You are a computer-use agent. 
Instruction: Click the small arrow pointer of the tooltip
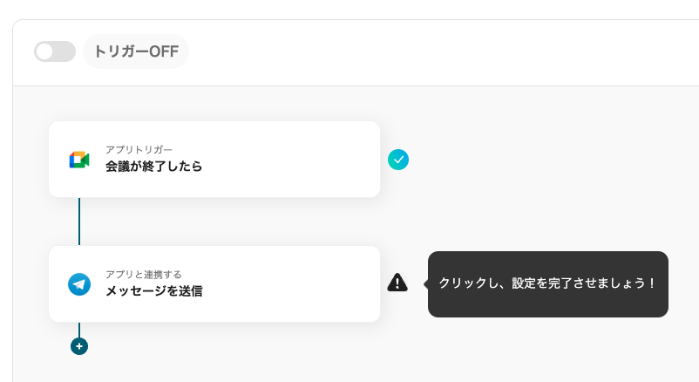pyautogui.click(x=425, y=284)
